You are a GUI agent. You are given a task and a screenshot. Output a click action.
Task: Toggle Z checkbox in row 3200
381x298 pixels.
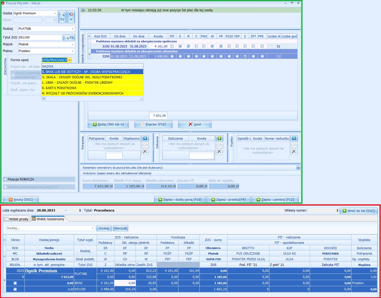(x=245, y=56)
